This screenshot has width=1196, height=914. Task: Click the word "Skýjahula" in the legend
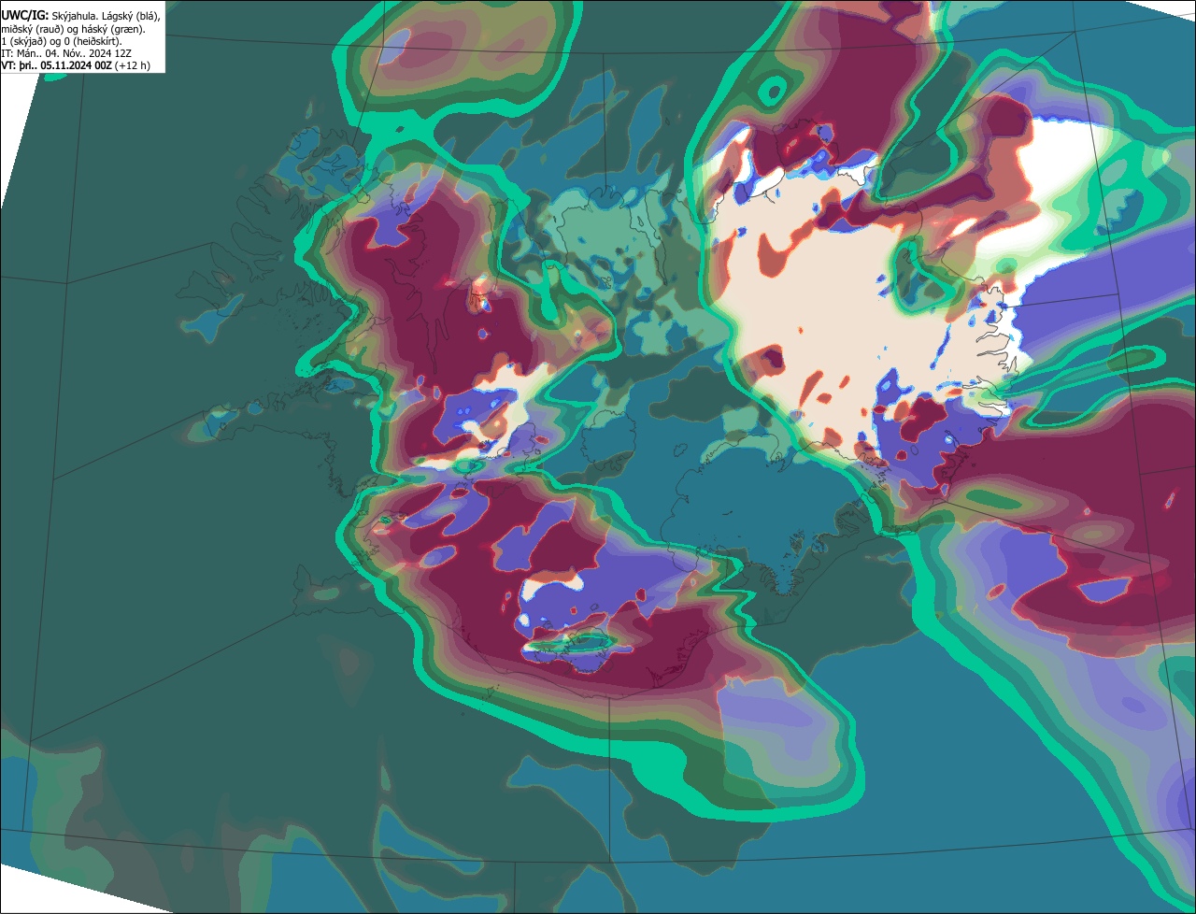[x=74, y=17]
